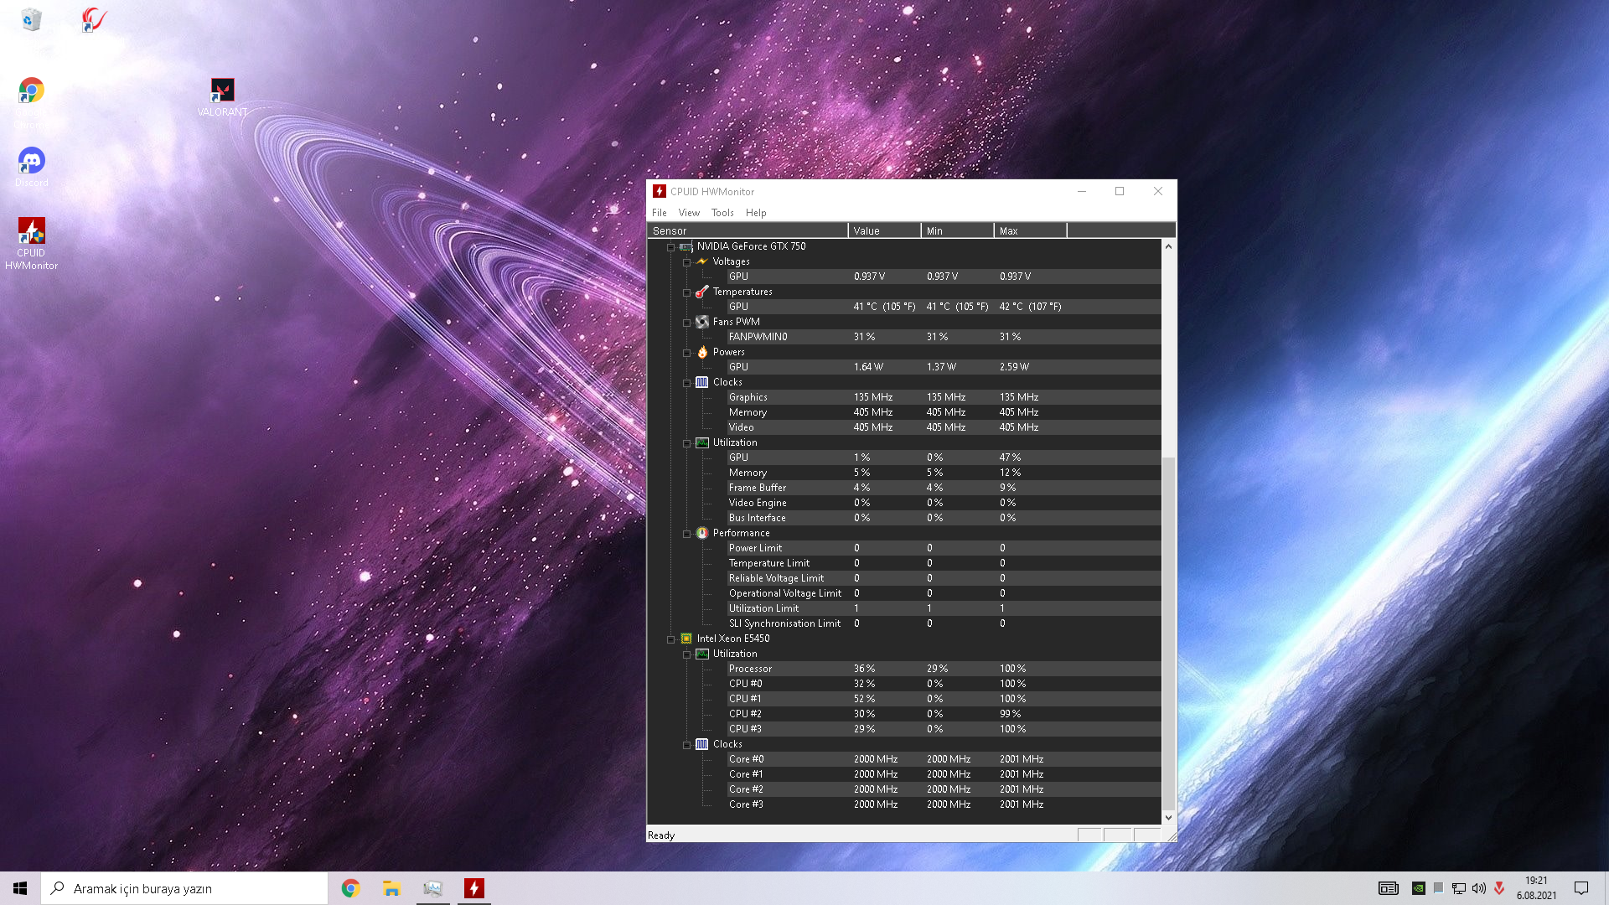
Task: Click the Powers flame icon
Action: click(702, 352)
